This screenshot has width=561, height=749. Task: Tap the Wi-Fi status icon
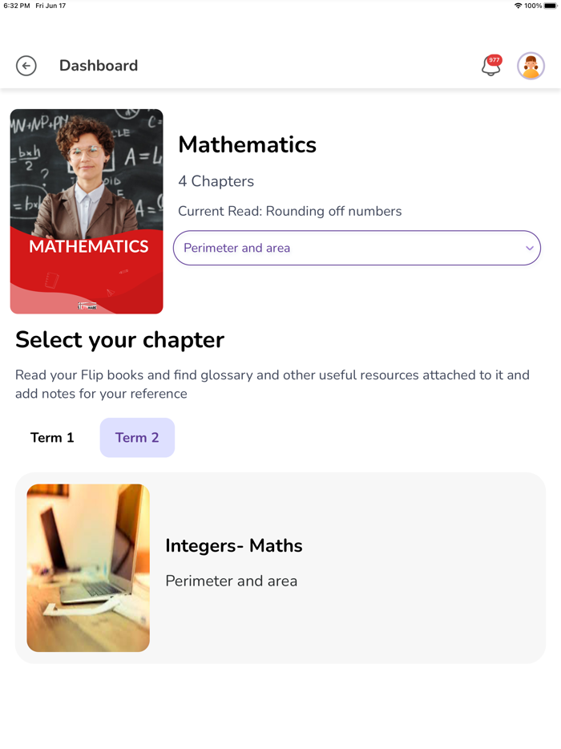(518, 6)
